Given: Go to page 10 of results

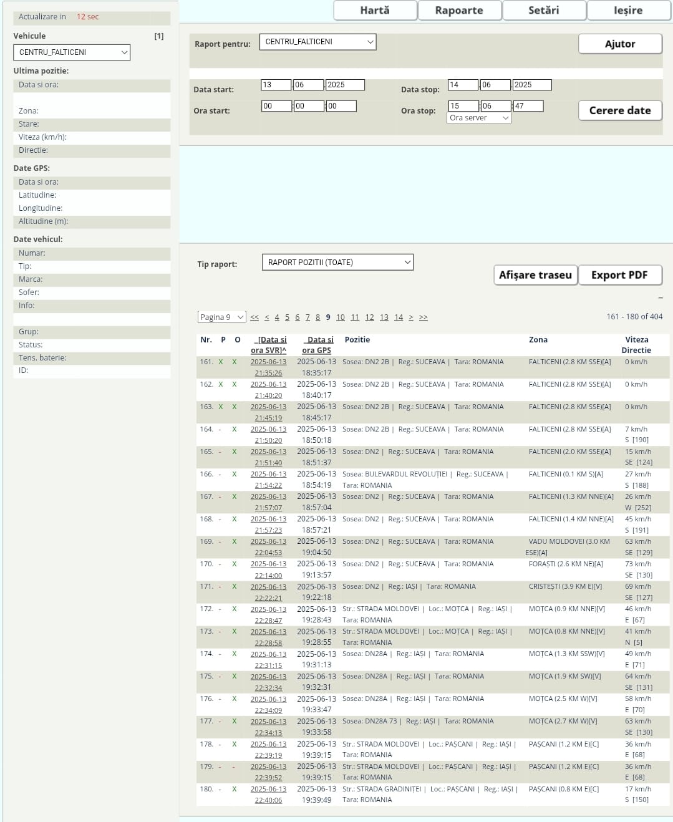Looking at the screenshot, I should pyautogui.click(x=341, y=317).
